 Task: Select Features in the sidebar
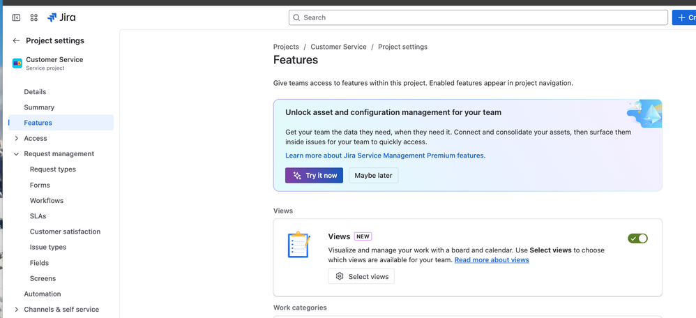click(61, 123)
